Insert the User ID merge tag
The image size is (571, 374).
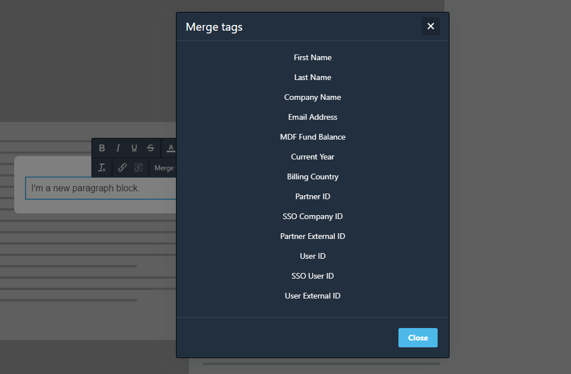312,256
